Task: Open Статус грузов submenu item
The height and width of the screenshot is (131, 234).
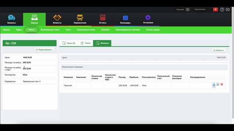Action: point(153,30)
